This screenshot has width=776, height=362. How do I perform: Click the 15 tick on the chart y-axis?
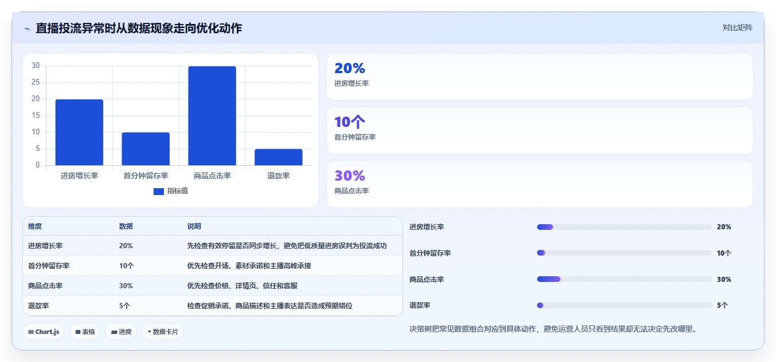pos(36,116)
